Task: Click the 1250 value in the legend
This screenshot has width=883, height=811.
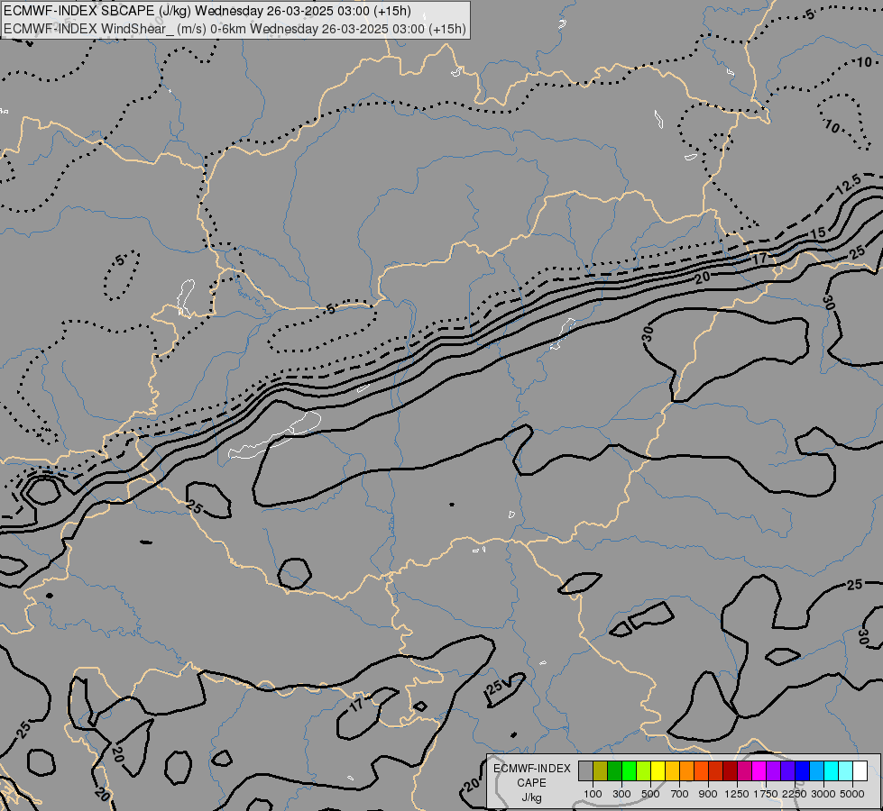Action: pos(737,794)
